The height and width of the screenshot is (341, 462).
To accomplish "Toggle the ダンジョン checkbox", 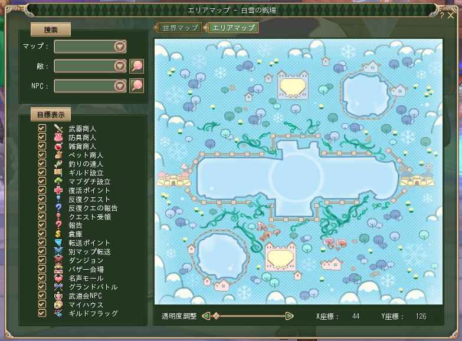I will (x=42, y=260).
